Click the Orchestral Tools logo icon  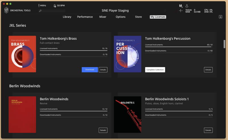[6, 10]
